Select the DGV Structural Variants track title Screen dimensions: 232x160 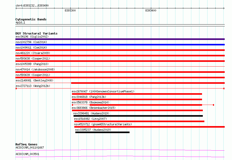click(36, 33)
